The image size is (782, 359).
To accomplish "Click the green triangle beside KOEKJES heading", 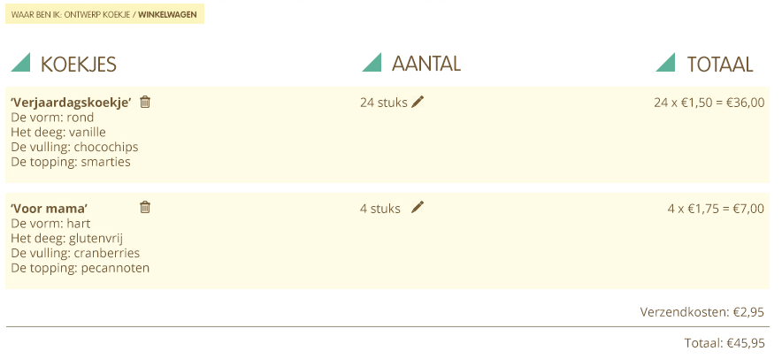I will [20, 63].
